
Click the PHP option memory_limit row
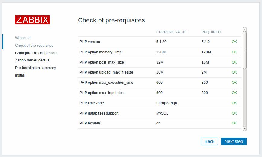pyautogui.click(x=100, y=52)
